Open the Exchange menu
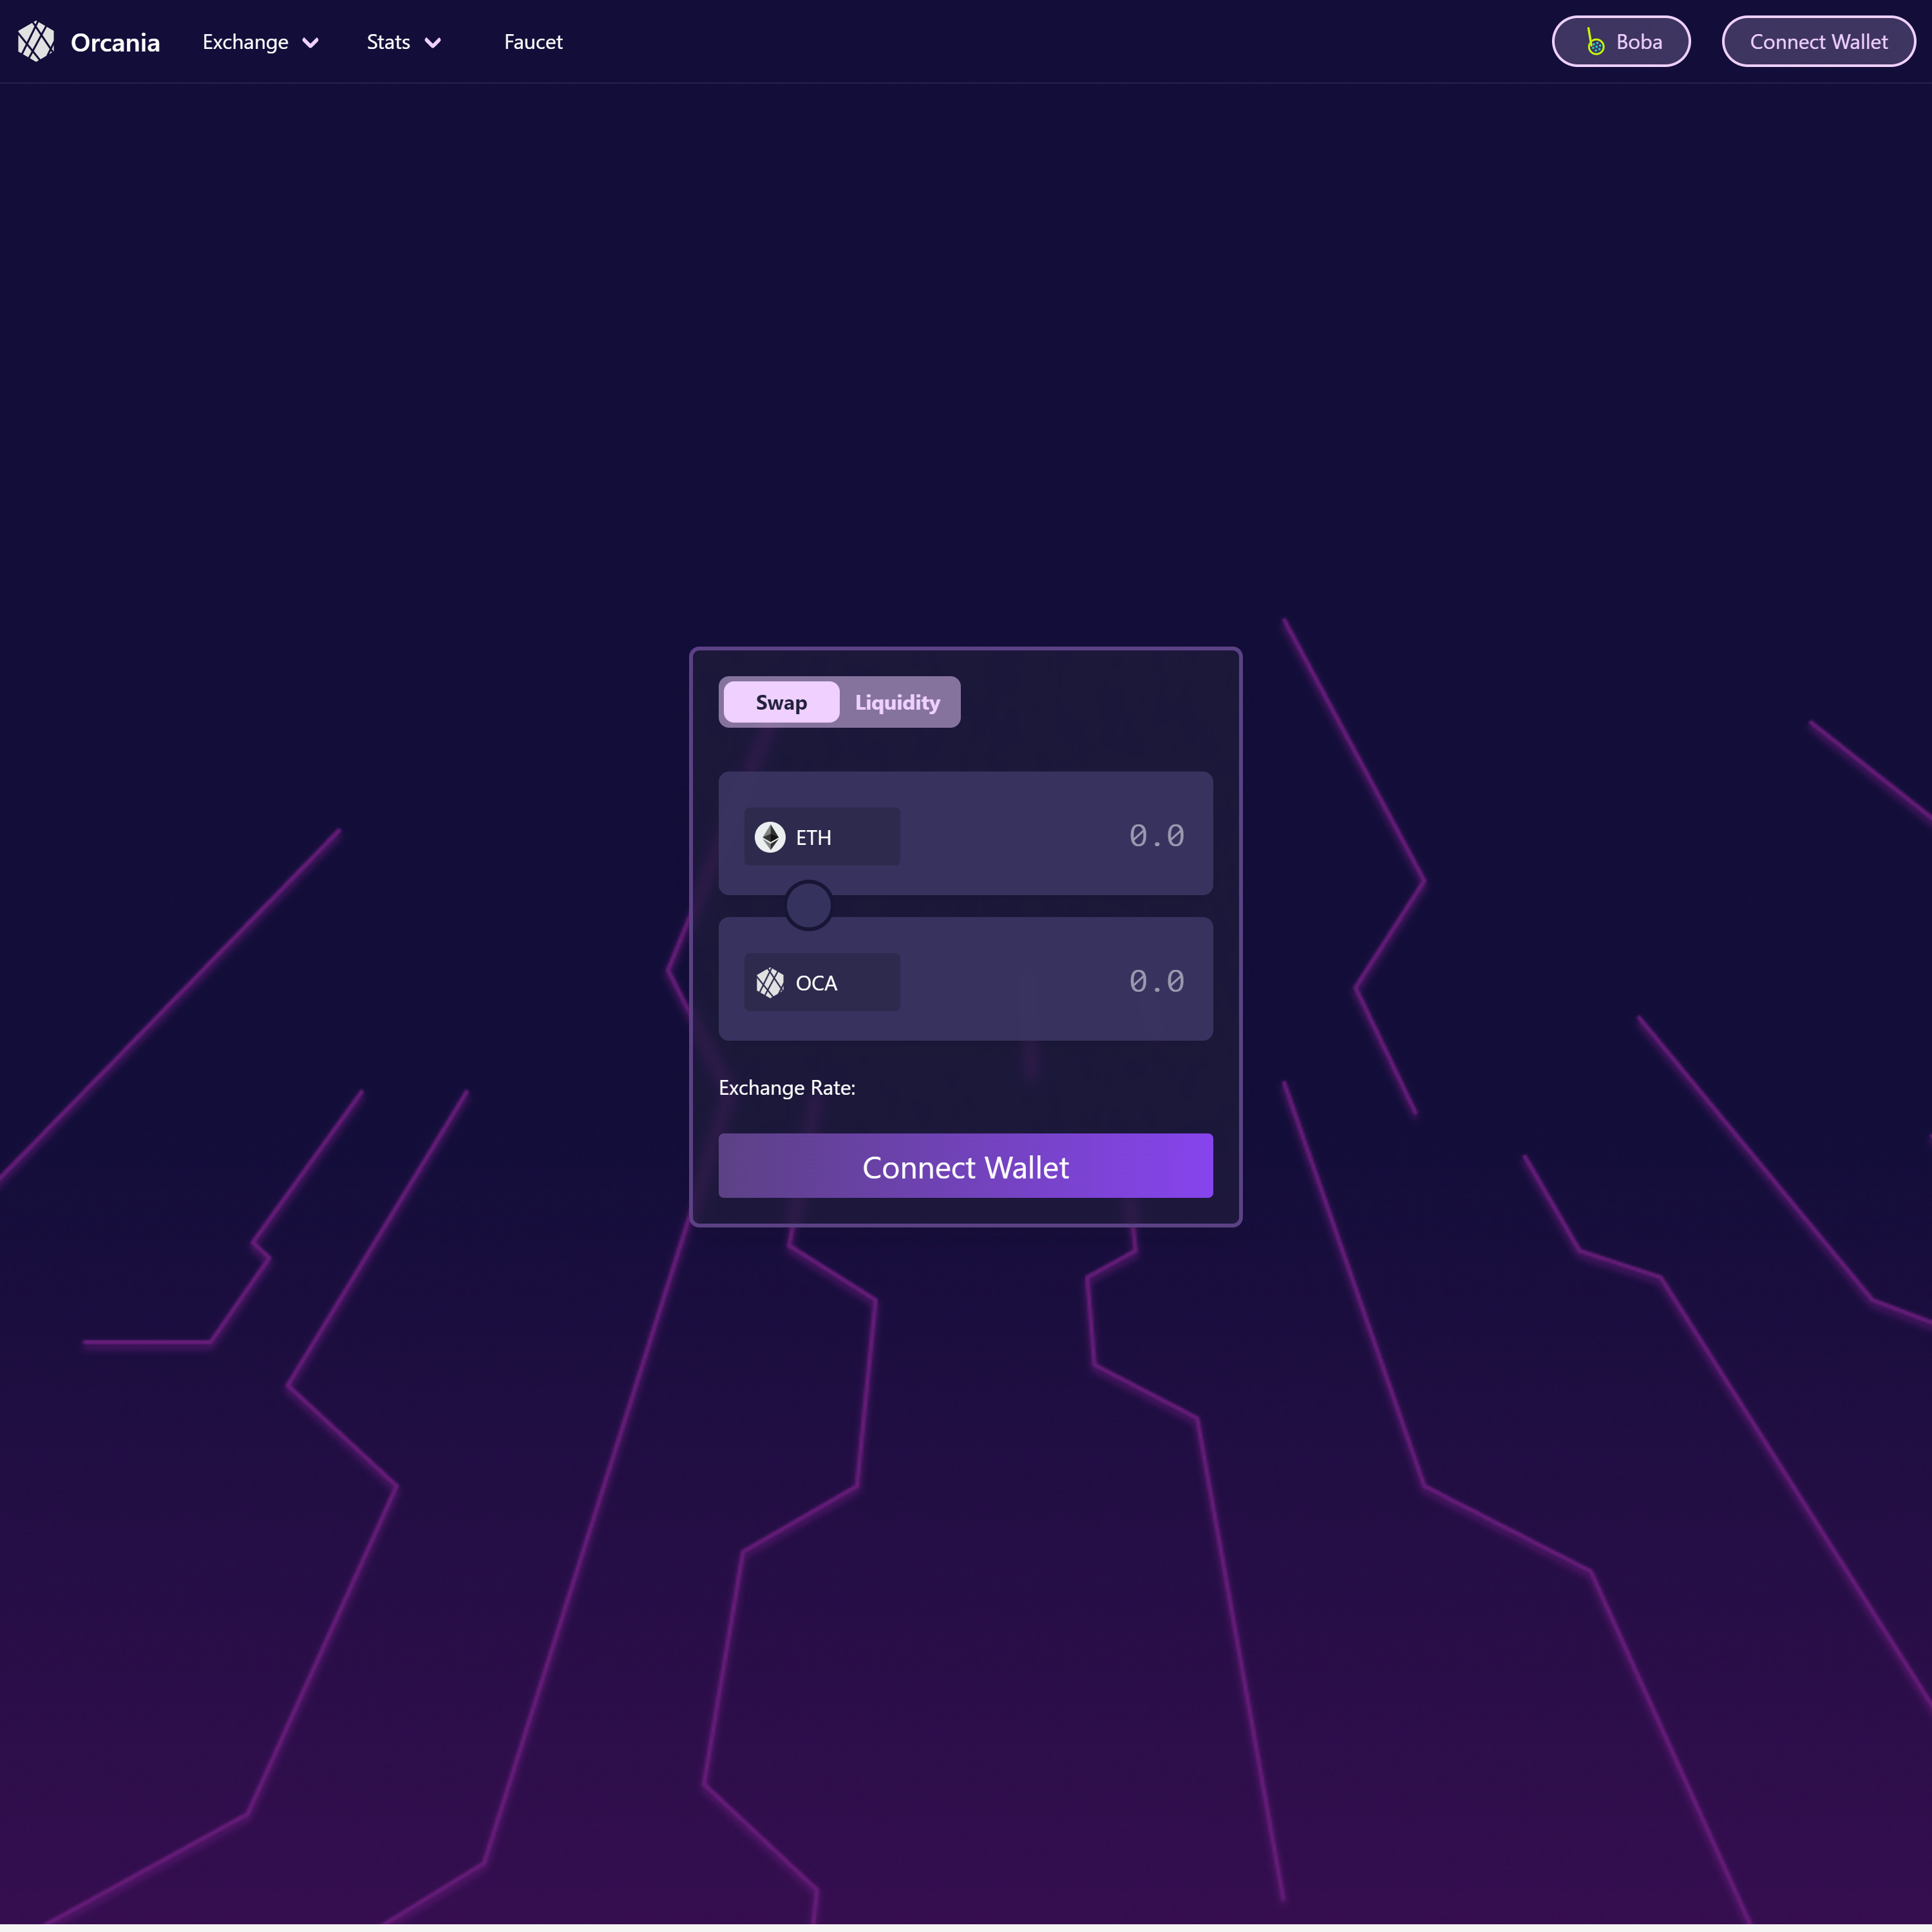The height and width of the screenshot is (1932, 1932). click(245, 42)
